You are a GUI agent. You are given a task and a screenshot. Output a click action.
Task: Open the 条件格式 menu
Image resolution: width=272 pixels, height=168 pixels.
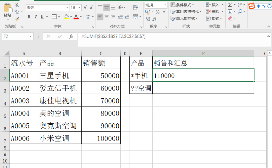pos(182,5)
